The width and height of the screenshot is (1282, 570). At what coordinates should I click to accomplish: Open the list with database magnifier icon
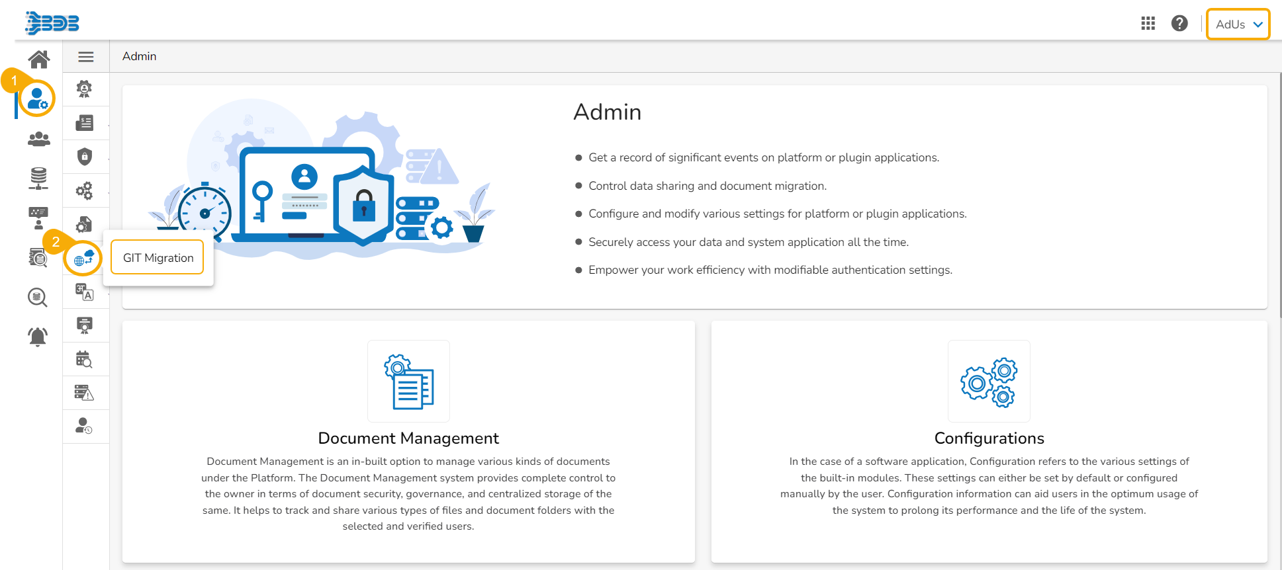pyautogui.click(x=38, y=257)
